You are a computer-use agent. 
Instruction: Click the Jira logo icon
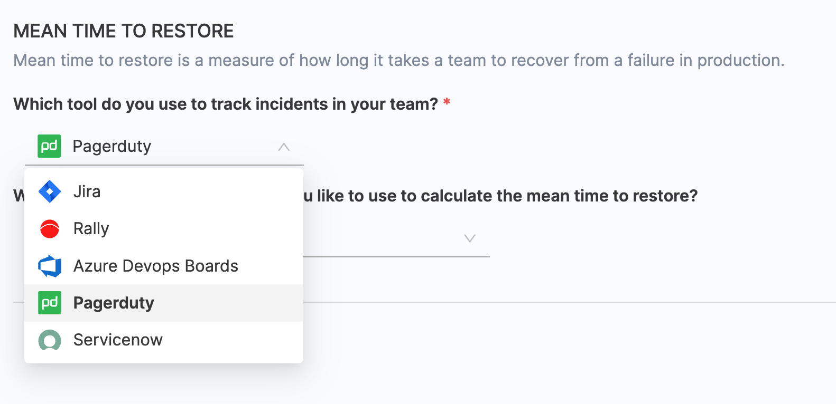coord(50,191)
